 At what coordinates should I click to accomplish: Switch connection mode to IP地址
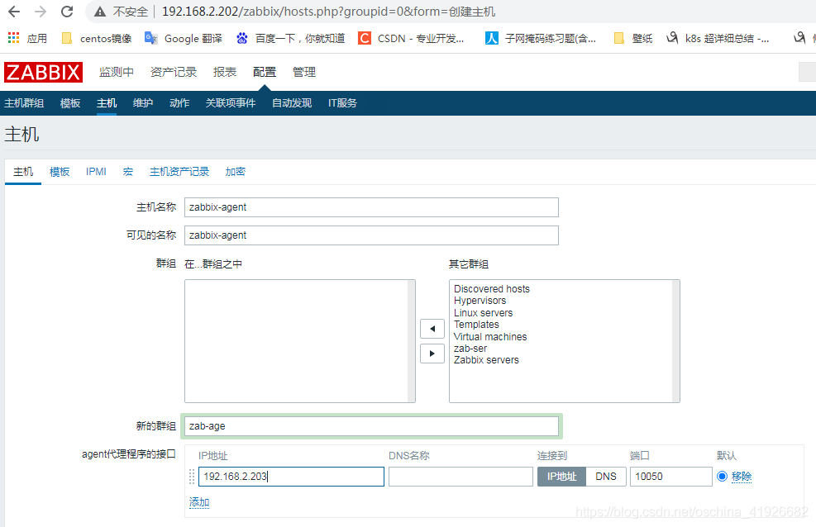point(561,477)
